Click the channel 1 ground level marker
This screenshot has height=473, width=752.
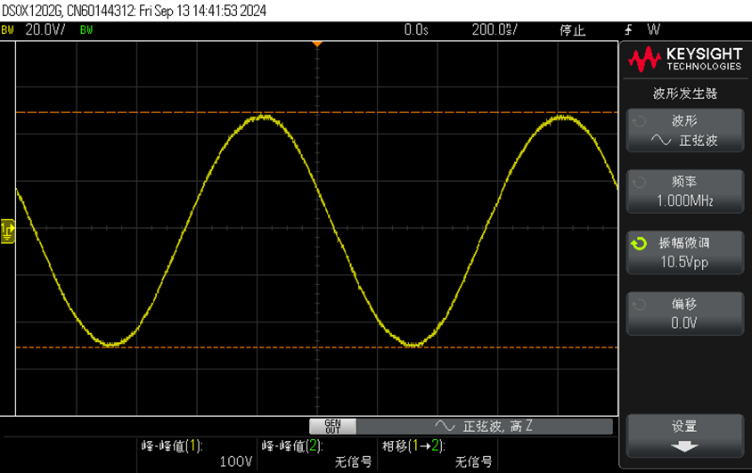[x=8, y=232]
